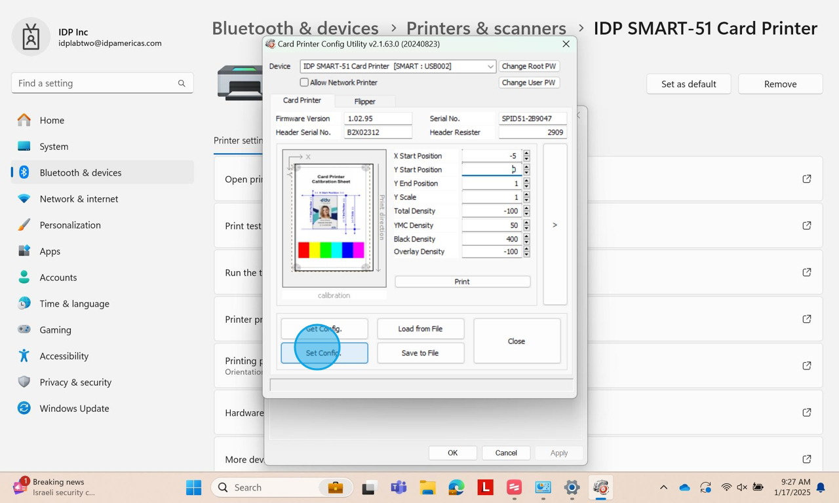Click the Y Scale value field

[492, 197]
